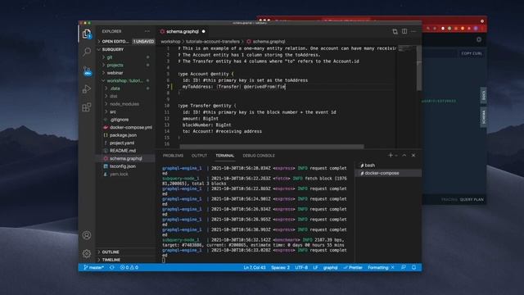524x295 pixels.
Task: Click the master branch indicator in status bar
Action: pyautogui.click(x=93, y=268)
